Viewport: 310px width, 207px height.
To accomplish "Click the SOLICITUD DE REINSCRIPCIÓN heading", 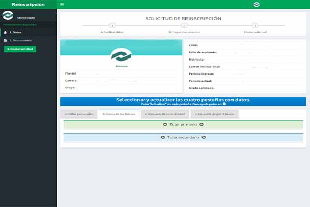I will point(183,19).
